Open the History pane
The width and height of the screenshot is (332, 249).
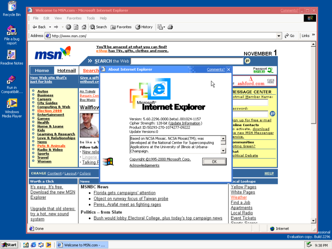click(144, 27)
